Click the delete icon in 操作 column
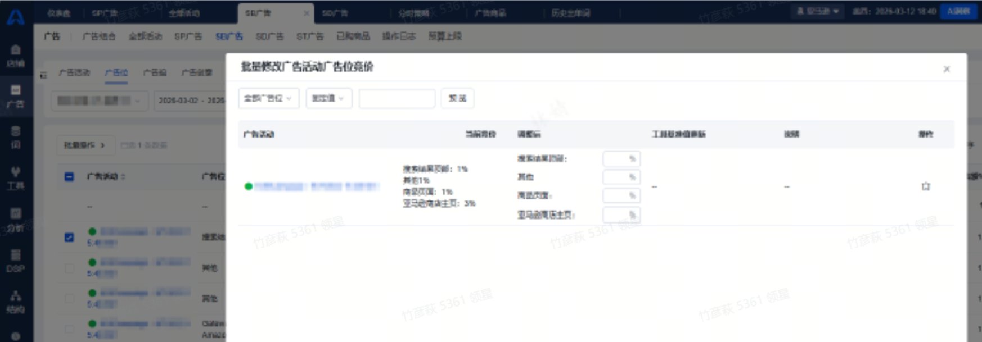982x342 pixels. click(x=925, y=186)
